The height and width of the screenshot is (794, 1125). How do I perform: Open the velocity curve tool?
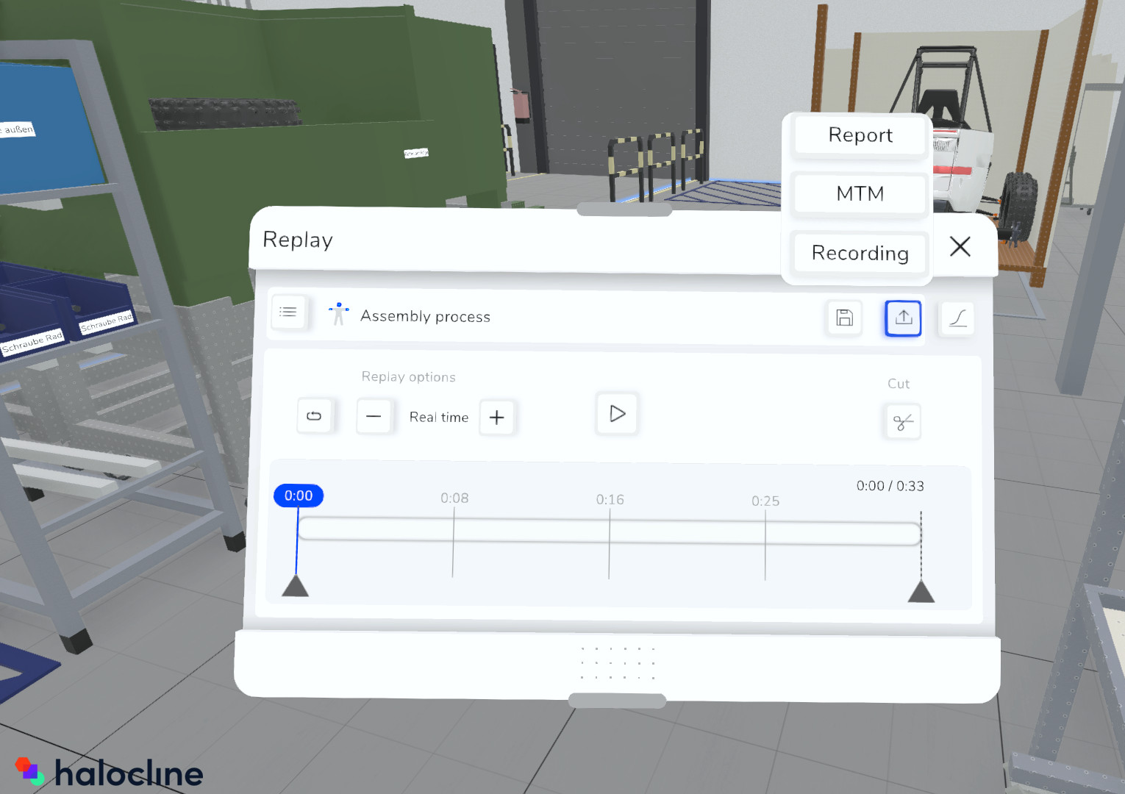point(957,318)
